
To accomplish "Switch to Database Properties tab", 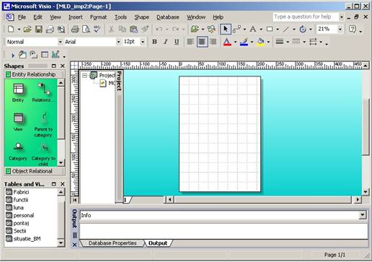I will 112,243.
